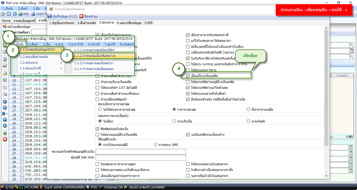Choose the ผ่านระบบ SMS radio option
Image resolution: width=357 pixels, height=190 pixels.
(156, 145)
